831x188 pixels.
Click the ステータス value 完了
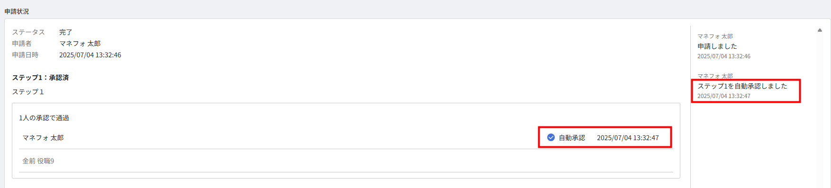point(66,32)
